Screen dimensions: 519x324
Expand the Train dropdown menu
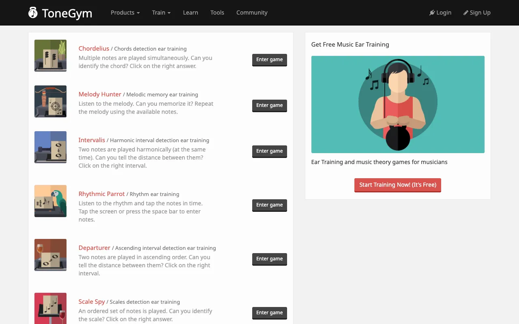(161, 13)
